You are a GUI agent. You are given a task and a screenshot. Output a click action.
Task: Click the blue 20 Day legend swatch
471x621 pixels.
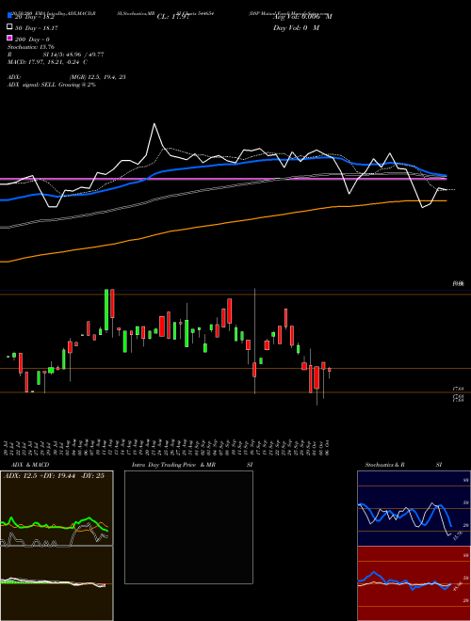coord(9,16)
